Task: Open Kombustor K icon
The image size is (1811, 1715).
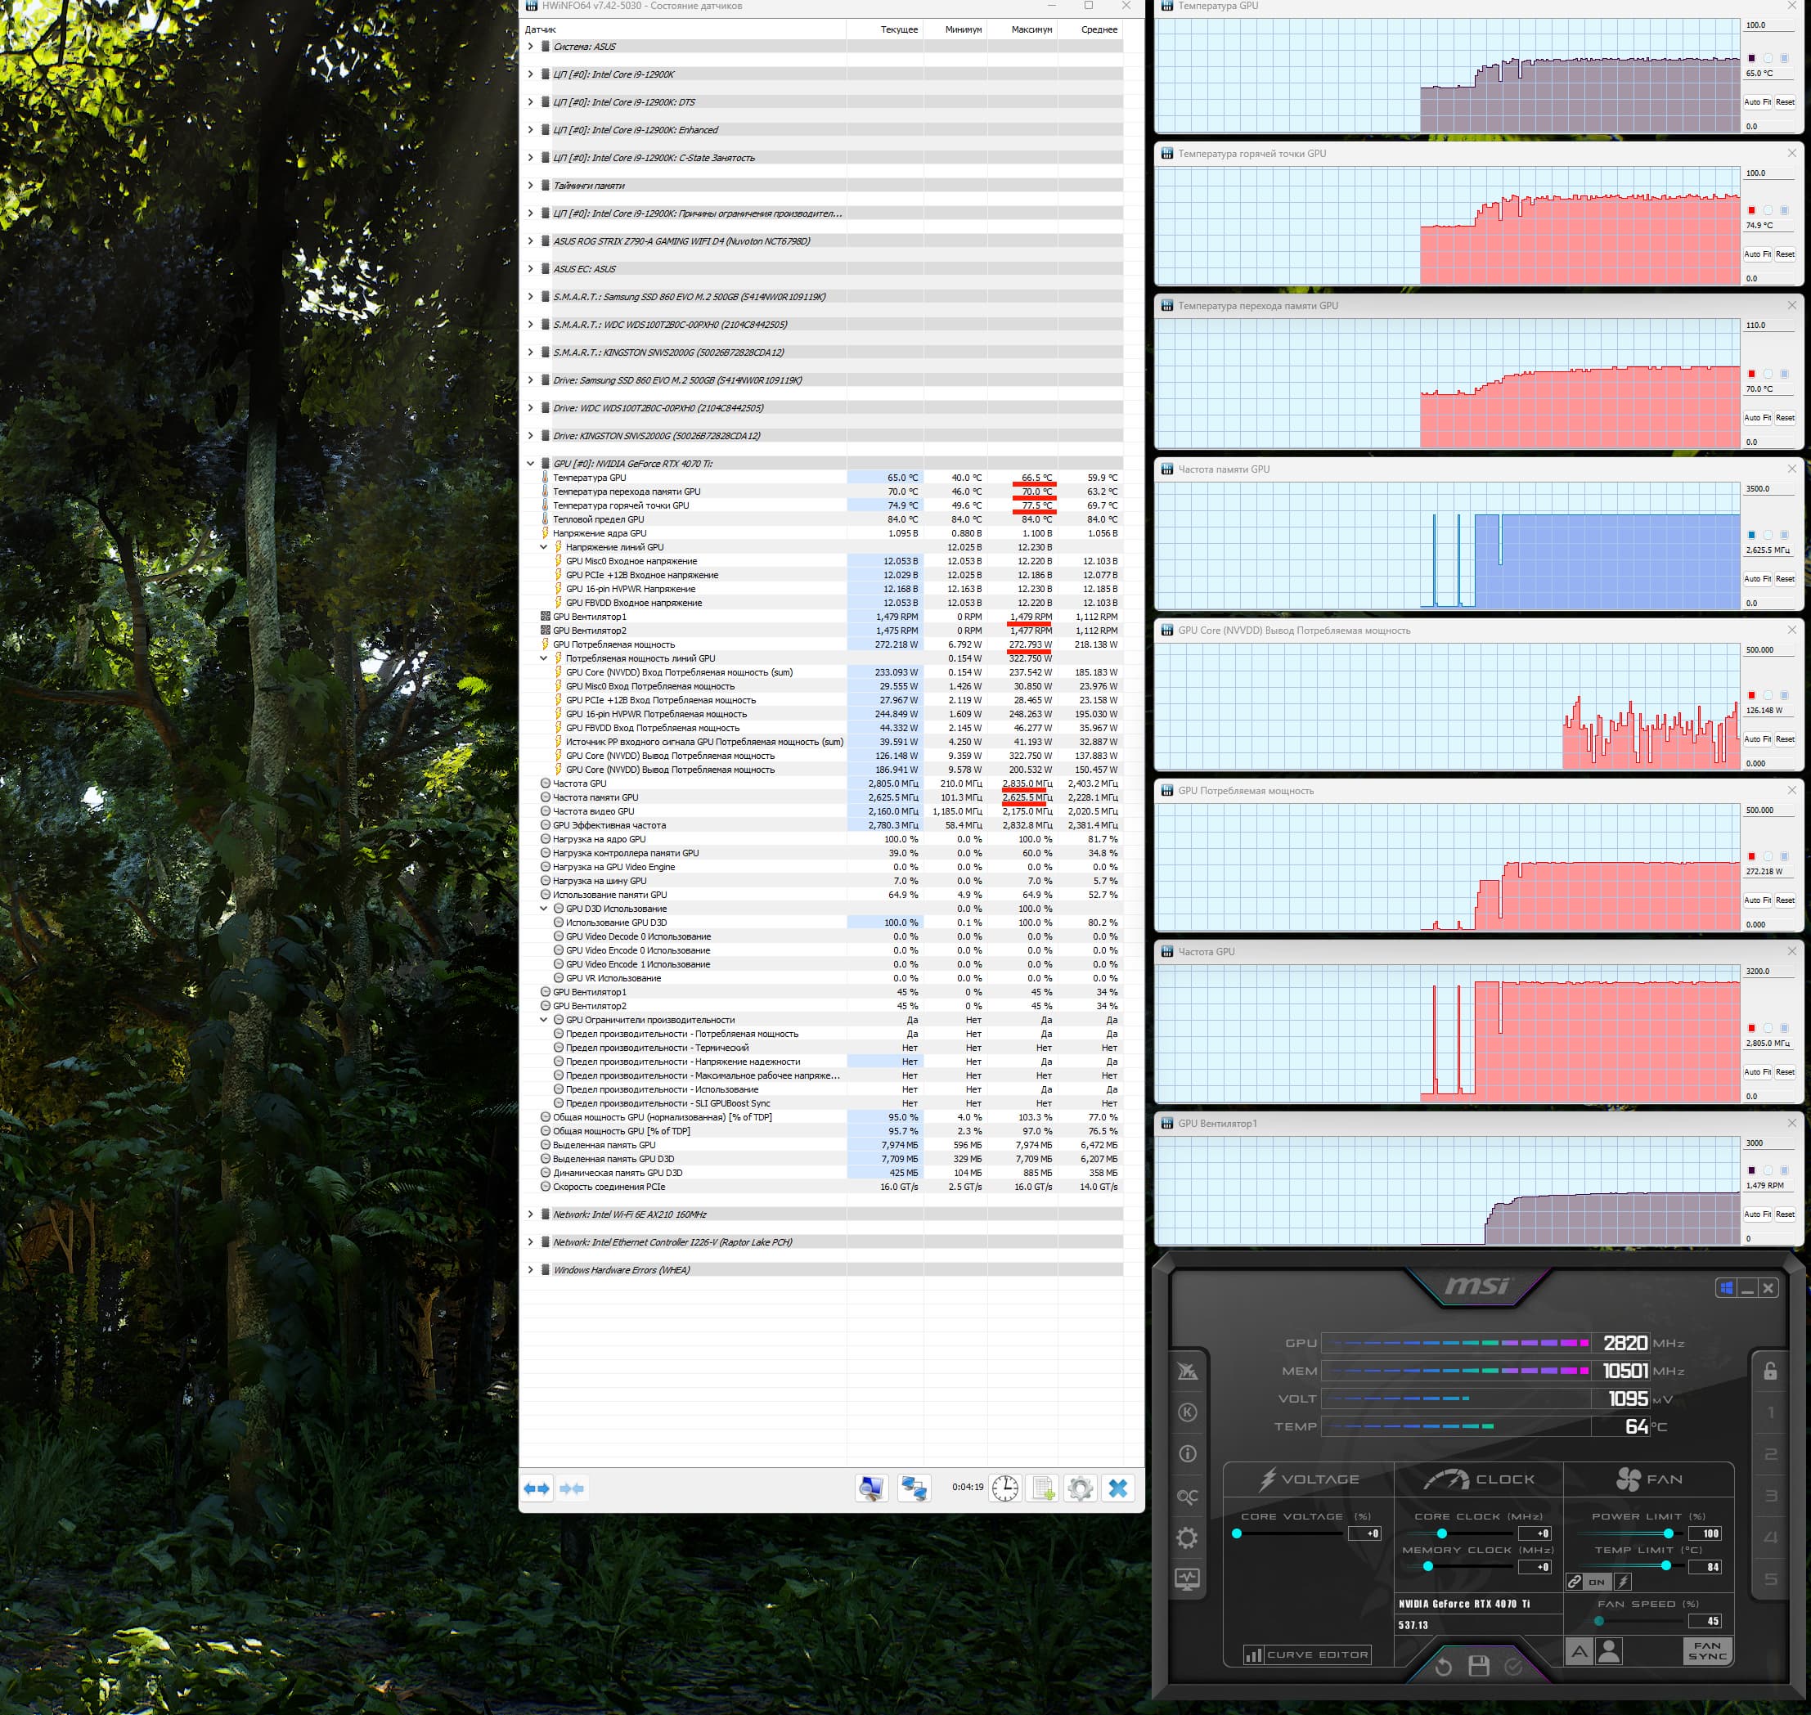Action: point(1187,1412)
